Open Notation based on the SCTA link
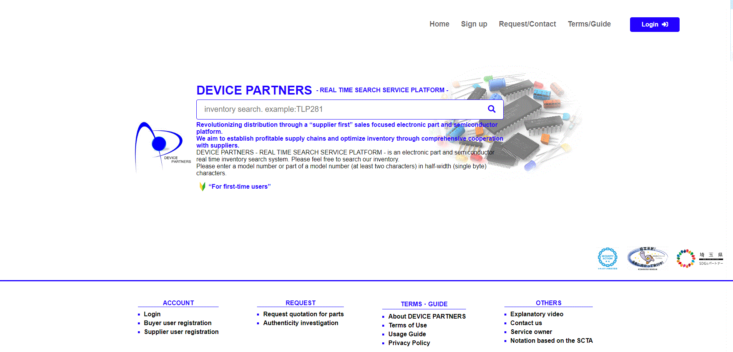 [x=551, y=341]
